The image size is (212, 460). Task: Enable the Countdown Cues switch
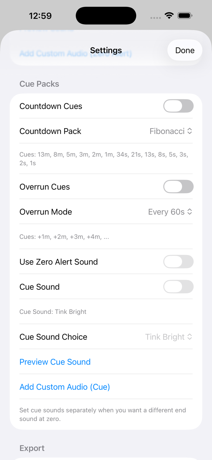point(178,106)
